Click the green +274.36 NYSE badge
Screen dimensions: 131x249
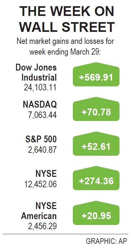coord(96,178)
